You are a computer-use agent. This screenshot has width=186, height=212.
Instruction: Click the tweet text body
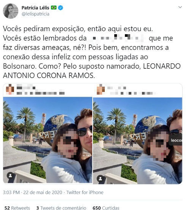[x=92, y=52]
